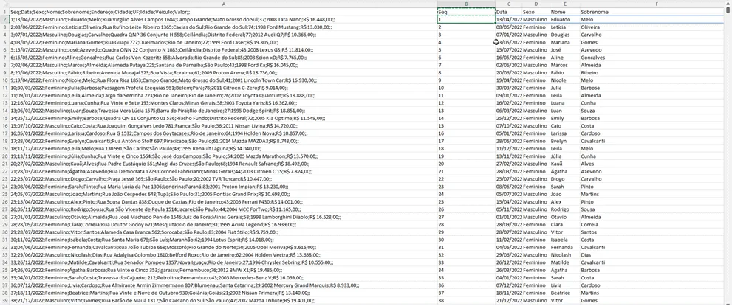Click the surname cell 'Dias'
This screenshot has height=306, width=732.
[x=653, y=255]
